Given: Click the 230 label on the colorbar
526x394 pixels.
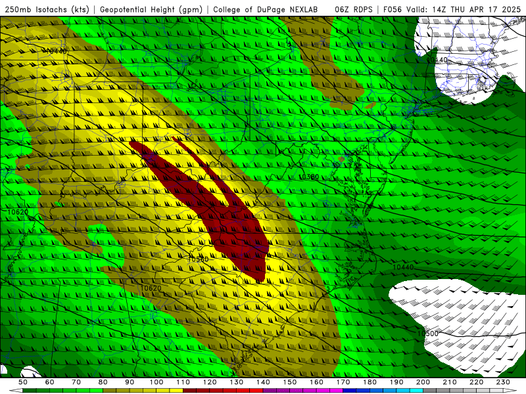Looking at the screenshot, I should pos(503,382).
